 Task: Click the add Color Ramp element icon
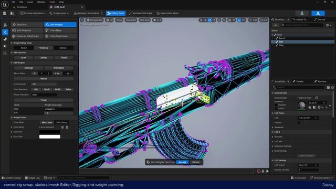[62, 127]
